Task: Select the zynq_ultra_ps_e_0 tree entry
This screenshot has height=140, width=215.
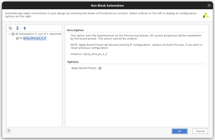Action: pyautogui.click(x=34, y=38)
